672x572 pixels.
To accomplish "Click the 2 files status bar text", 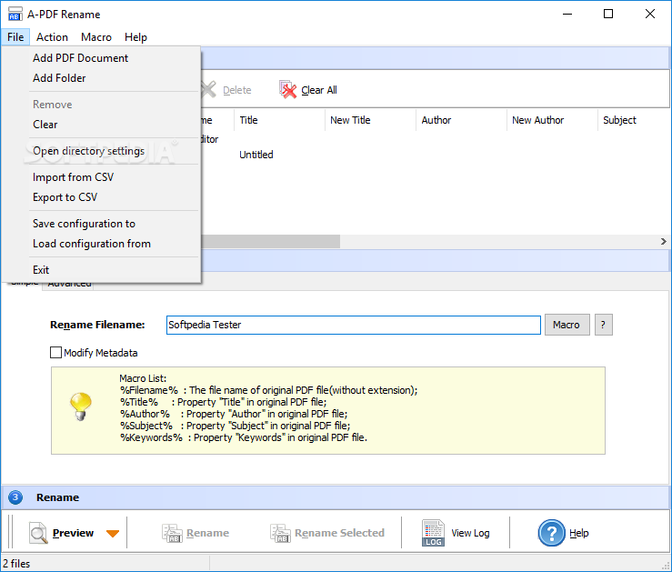I will click(16, 564).
